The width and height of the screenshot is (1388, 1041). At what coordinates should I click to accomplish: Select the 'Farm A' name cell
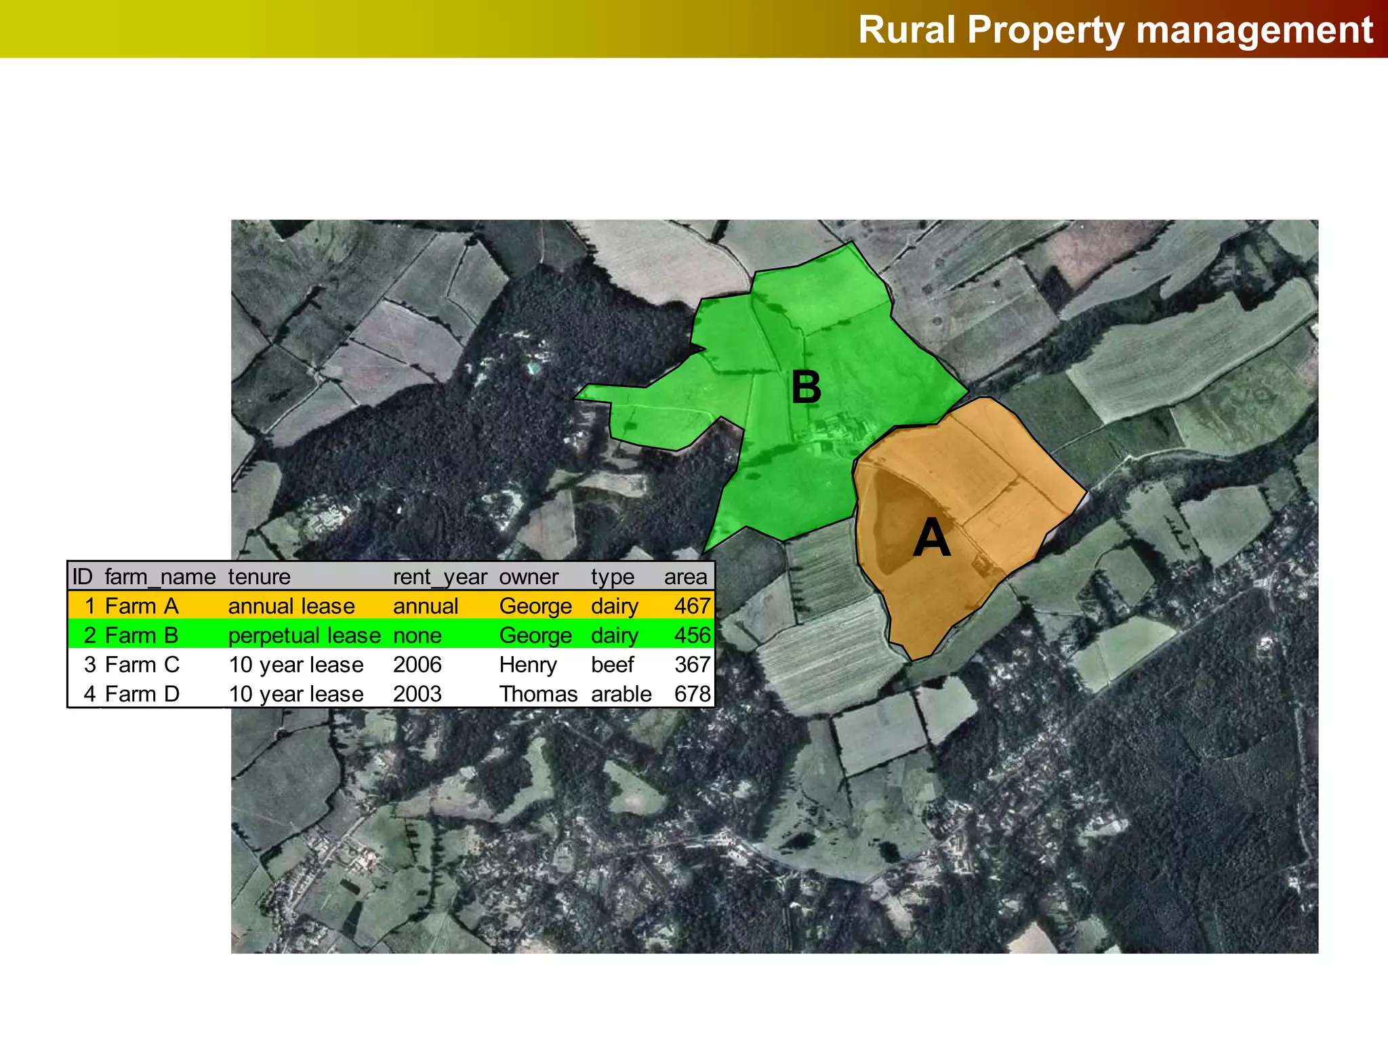[142, 606]
